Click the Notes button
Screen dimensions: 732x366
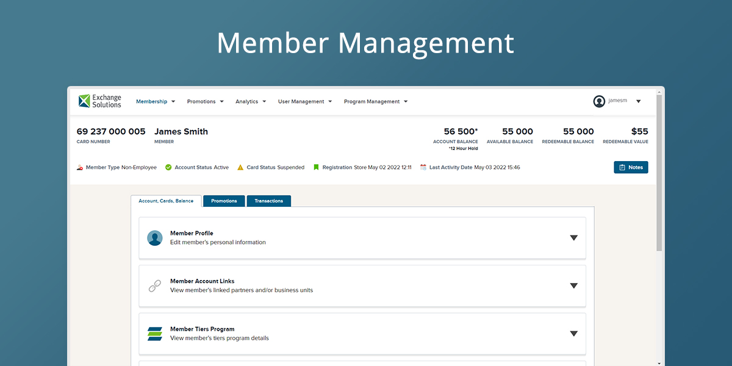[631, 167]
